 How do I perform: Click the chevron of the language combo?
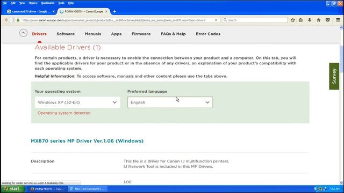(207, 102)
